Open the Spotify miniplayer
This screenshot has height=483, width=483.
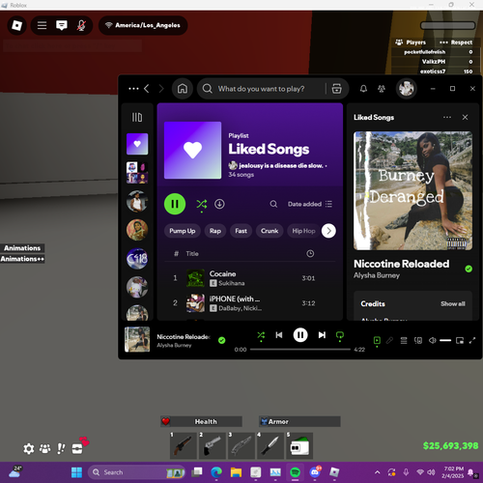[460, 340]
